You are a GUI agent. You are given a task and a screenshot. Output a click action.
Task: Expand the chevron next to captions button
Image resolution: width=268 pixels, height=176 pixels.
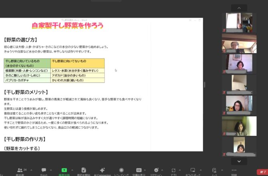coord(145,170)
